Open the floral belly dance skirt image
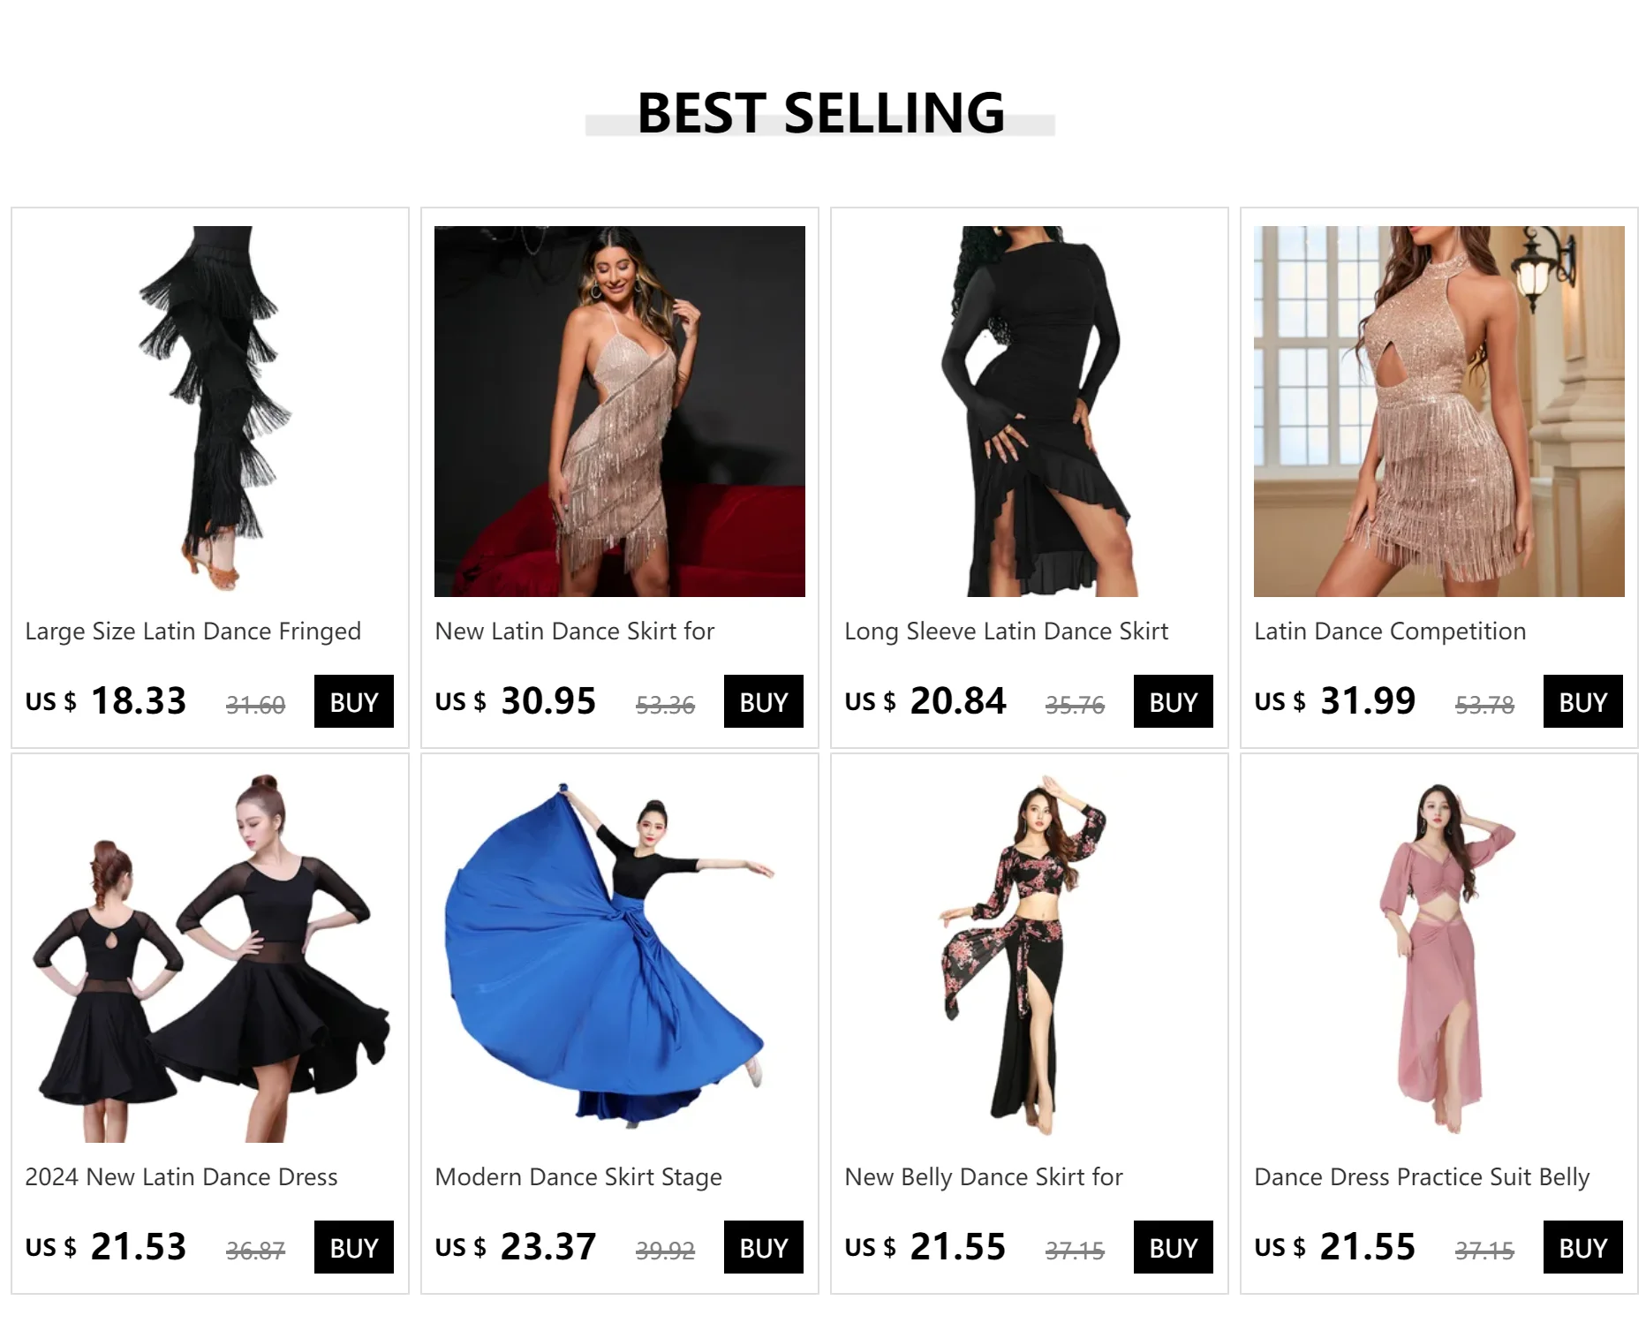This screenshot has width=1646, height=1323. (1030, 957)
